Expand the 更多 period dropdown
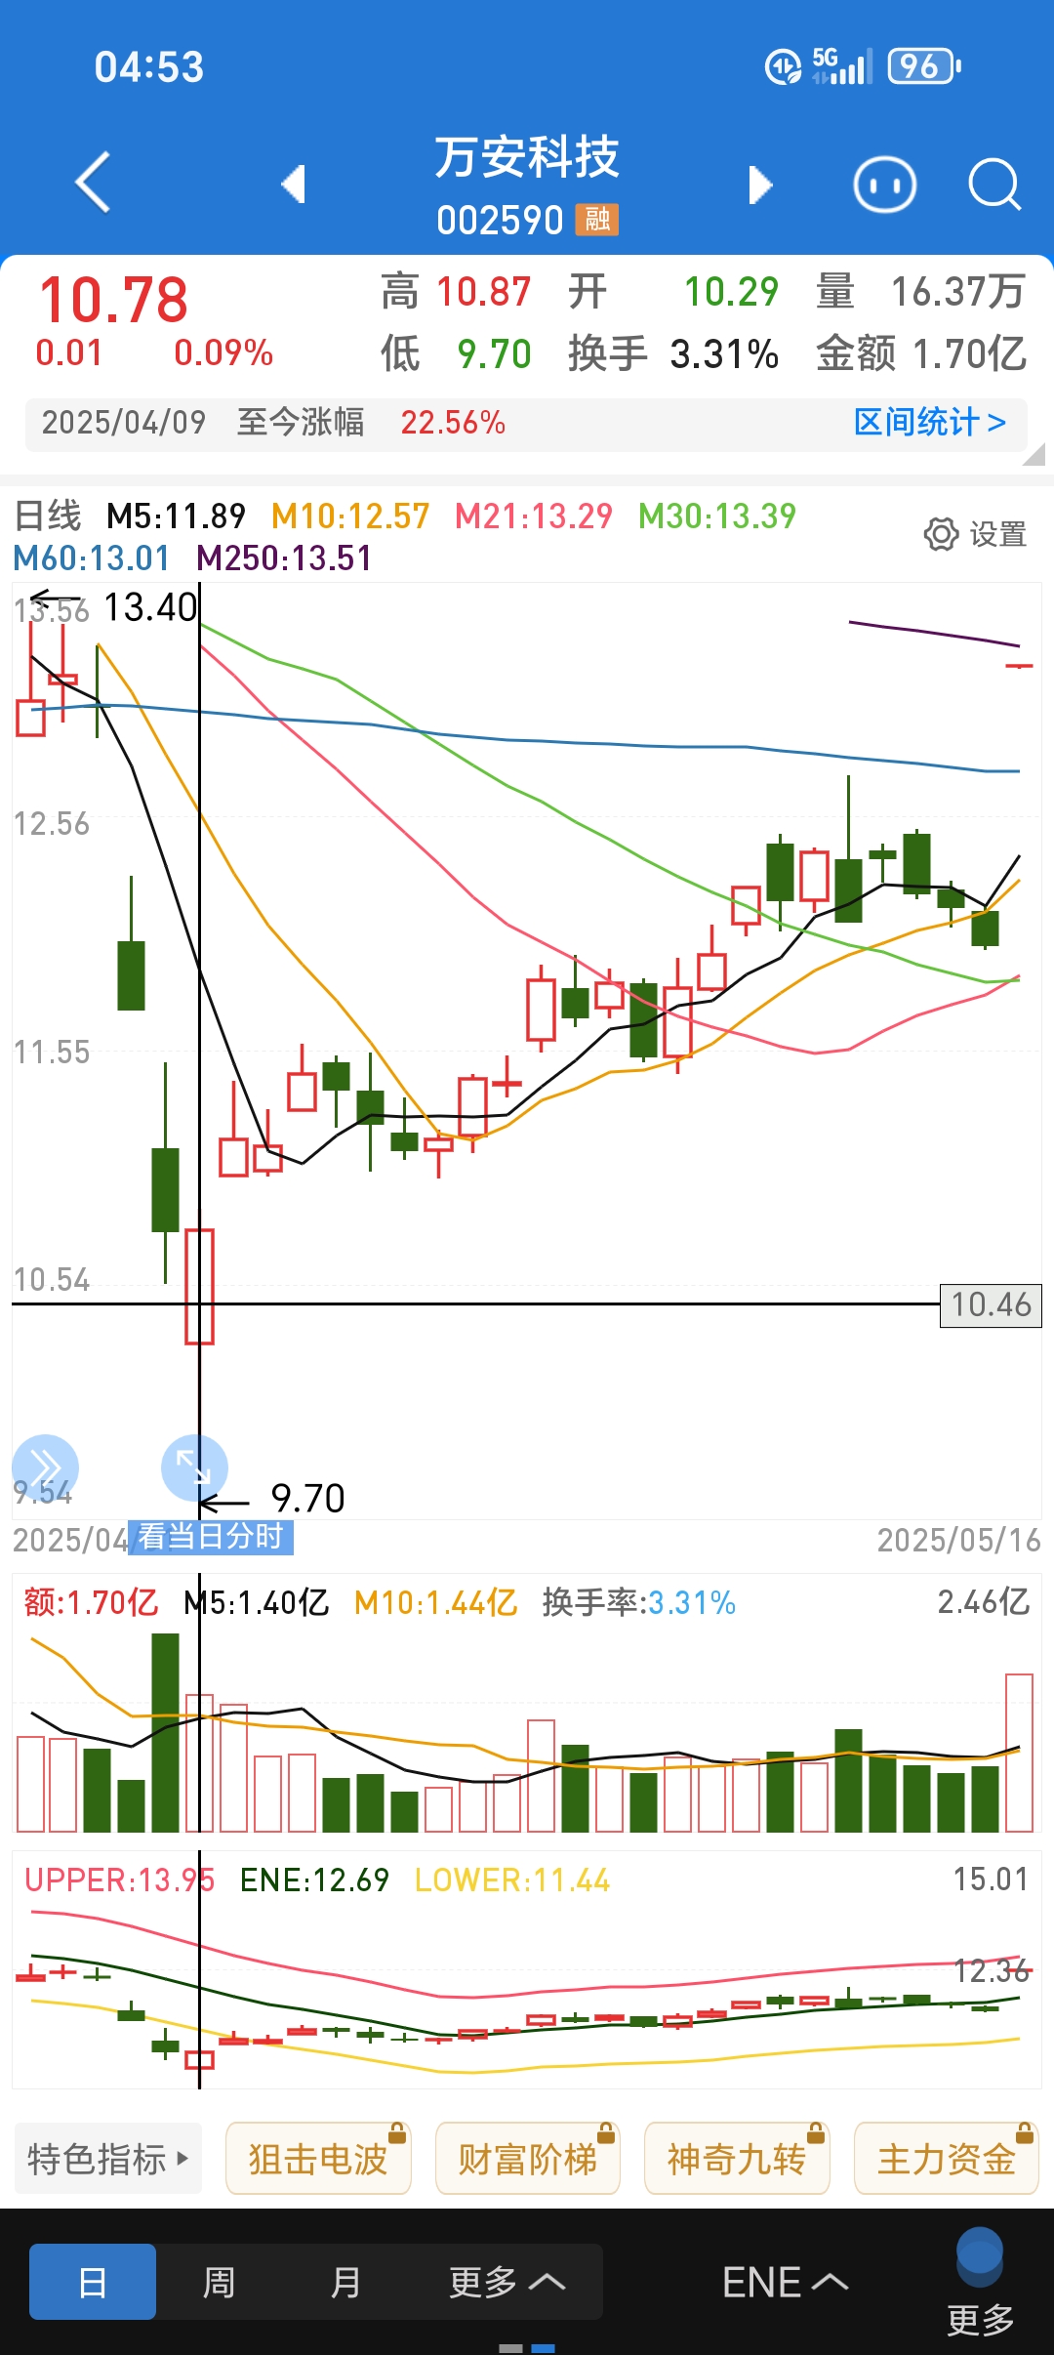 [507, 2282]
